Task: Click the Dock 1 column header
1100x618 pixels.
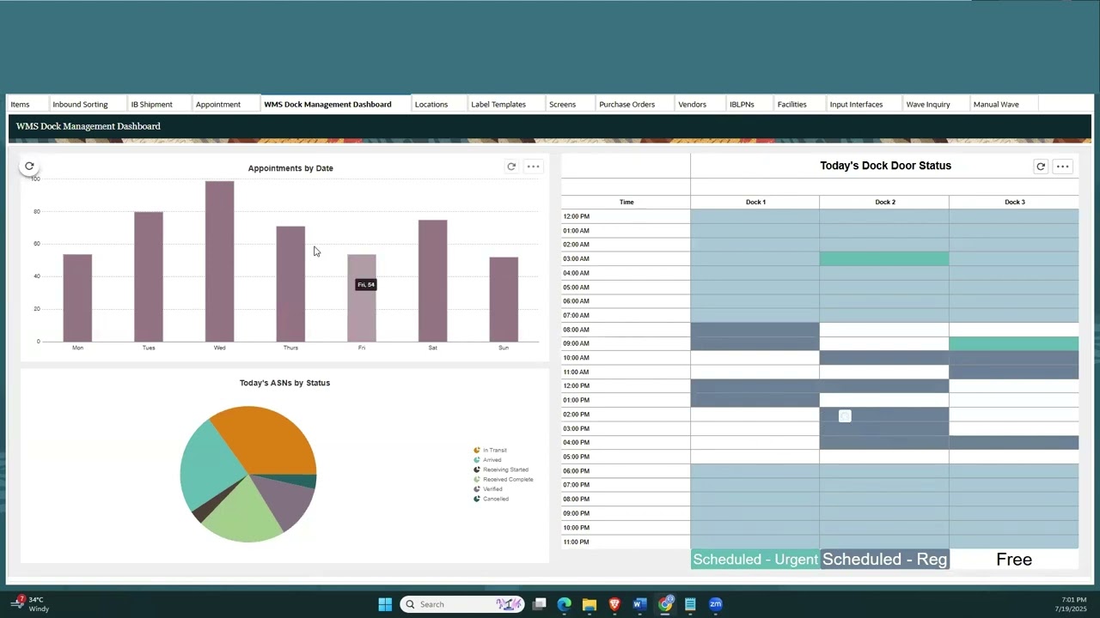Action: 755,202
